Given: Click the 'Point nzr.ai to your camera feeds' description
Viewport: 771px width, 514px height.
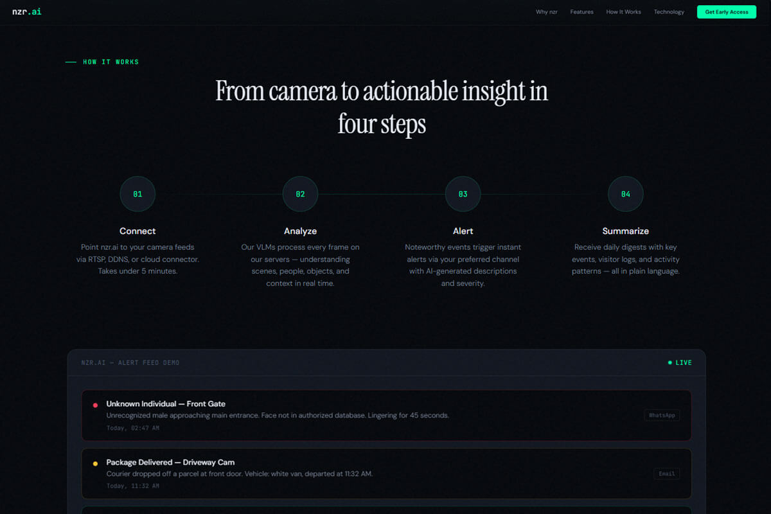Looking at the screenshot, I should [137, 259].
